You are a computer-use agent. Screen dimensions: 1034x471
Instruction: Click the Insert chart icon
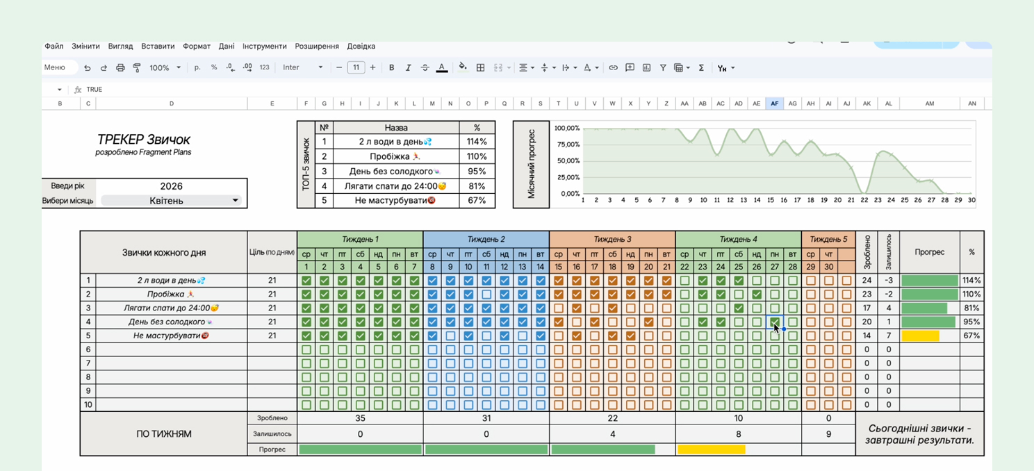(646, 68)
